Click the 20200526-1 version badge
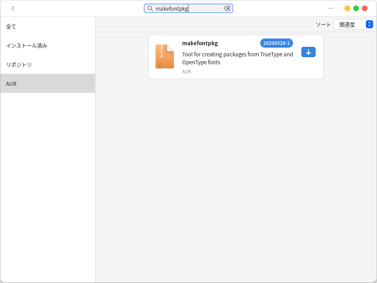Screen dimensions: 377x283 tap(276, 43)
